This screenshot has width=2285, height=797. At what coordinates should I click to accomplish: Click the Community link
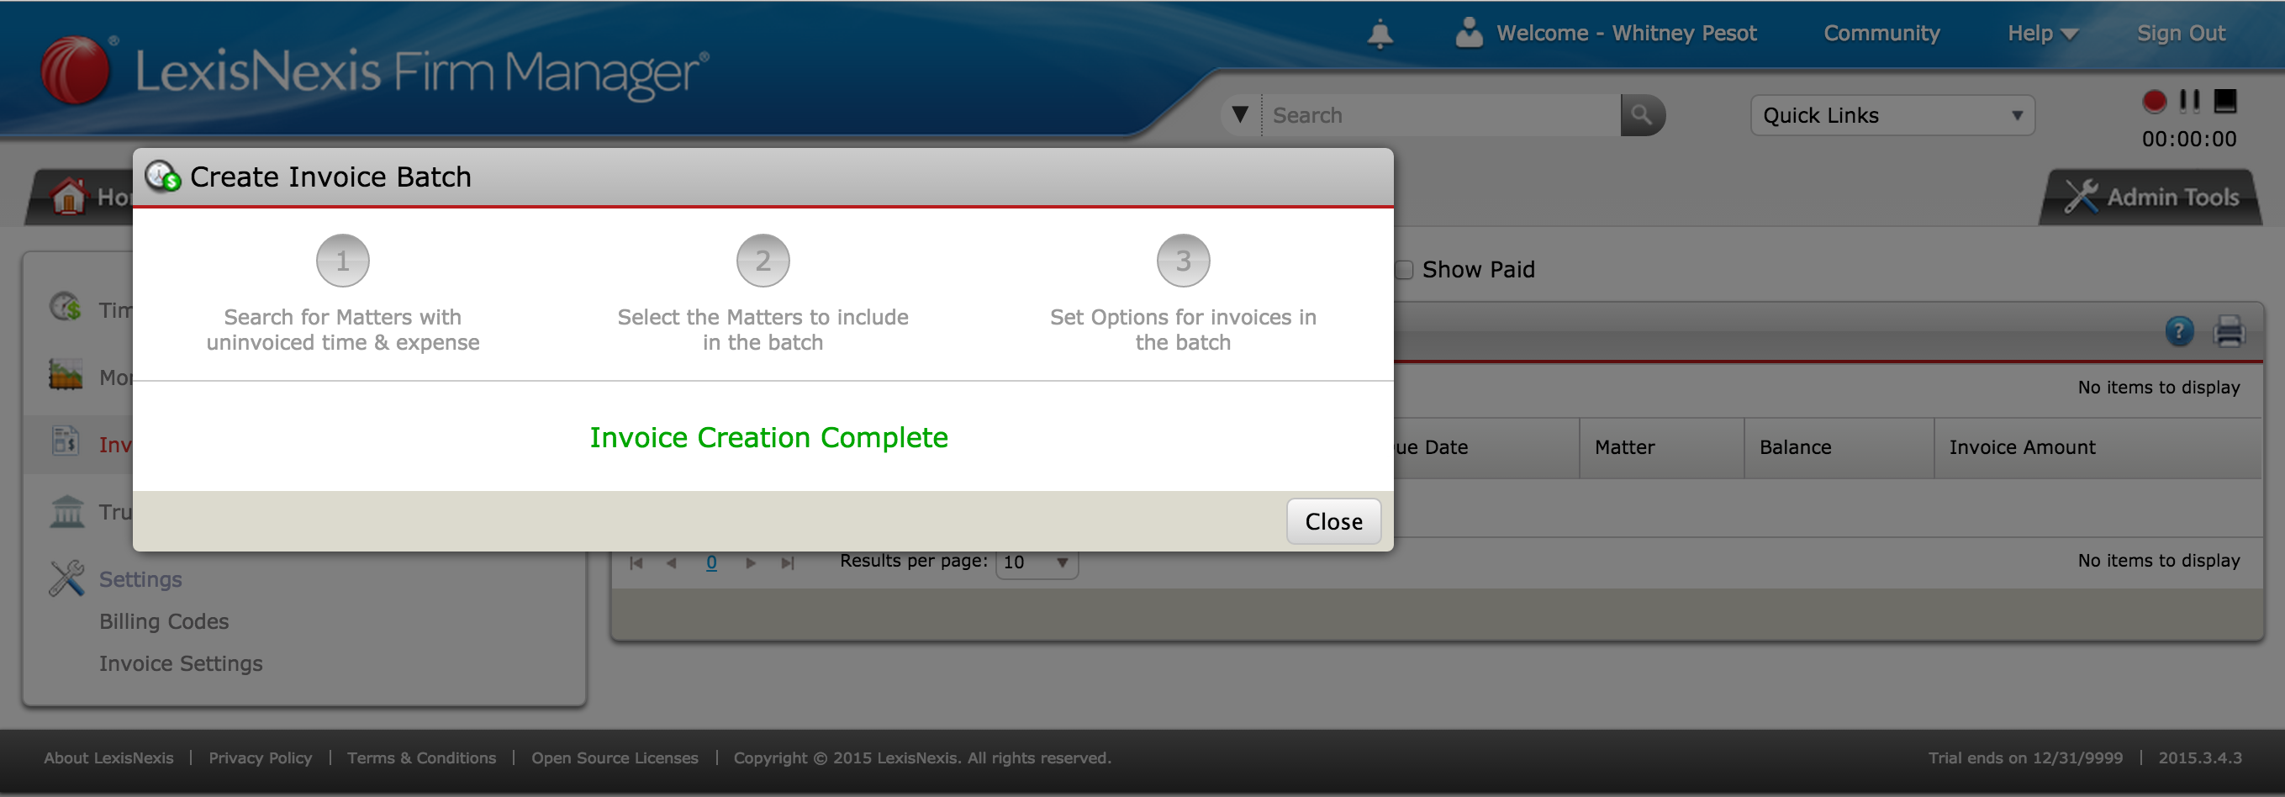(x=1881, y=34)
